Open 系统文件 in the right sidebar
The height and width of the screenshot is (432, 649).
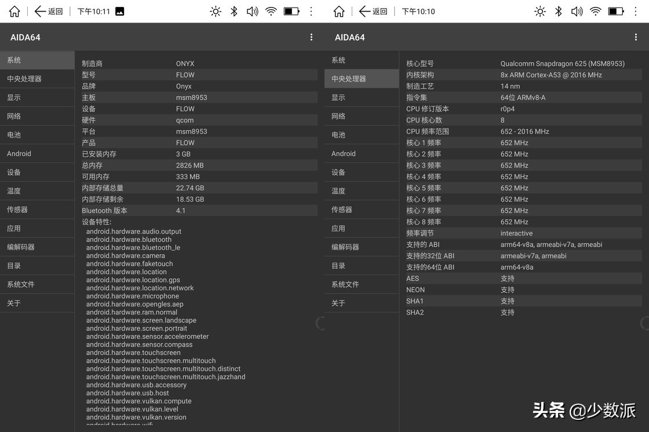[x=361, y=284]
